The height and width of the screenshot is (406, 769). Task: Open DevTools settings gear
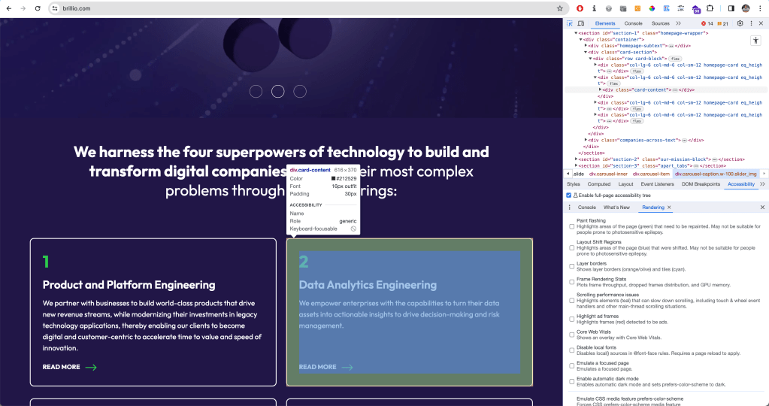point(740,23)
